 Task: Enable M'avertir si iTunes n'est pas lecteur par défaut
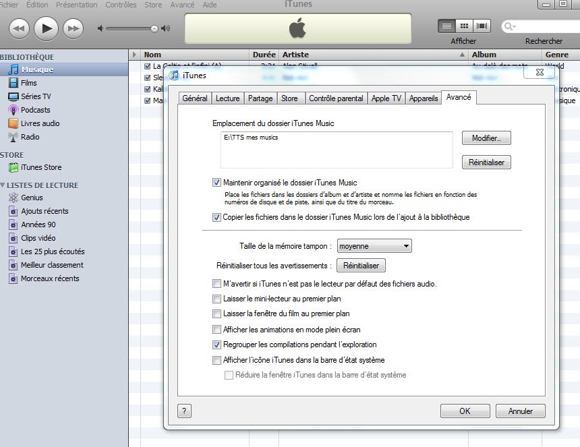click(216, 284)
